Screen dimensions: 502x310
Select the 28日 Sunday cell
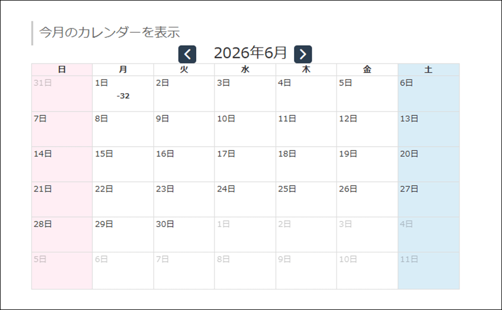coord(62,235)
